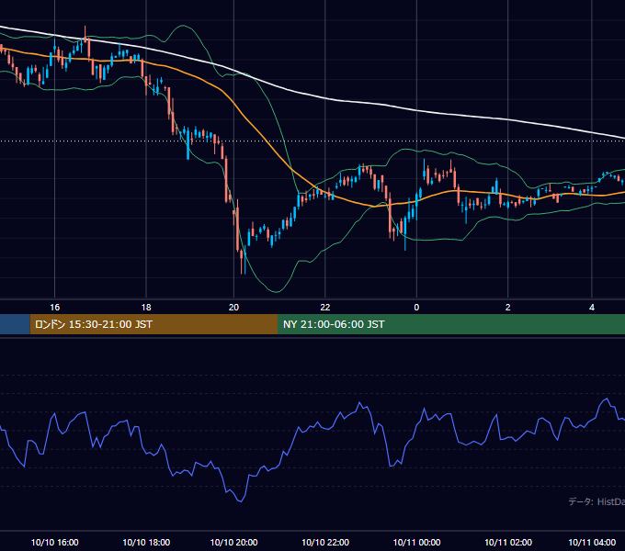Click the 10/11 00:00 date label
625x551 pixels.
click(416, 542)
